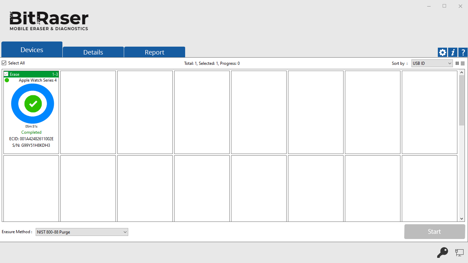The width and height of the screenshot is (468, 263).
Task: Click the green status dot on device card
Action: 7,80
